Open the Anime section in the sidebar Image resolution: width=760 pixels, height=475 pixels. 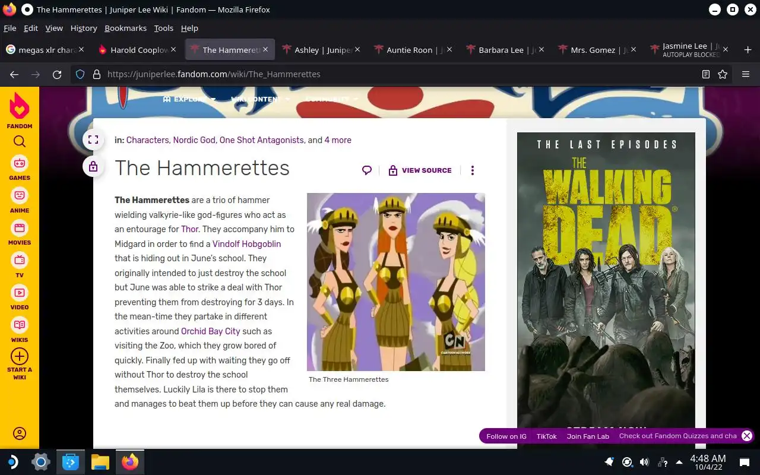coord(20,201)
